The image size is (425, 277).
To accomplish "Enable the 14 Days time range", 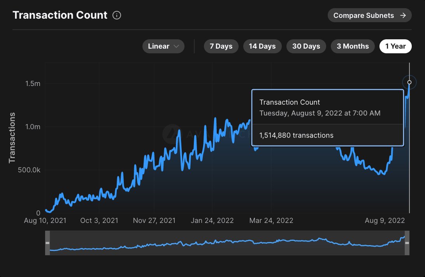I will click(x=262, y=46).
